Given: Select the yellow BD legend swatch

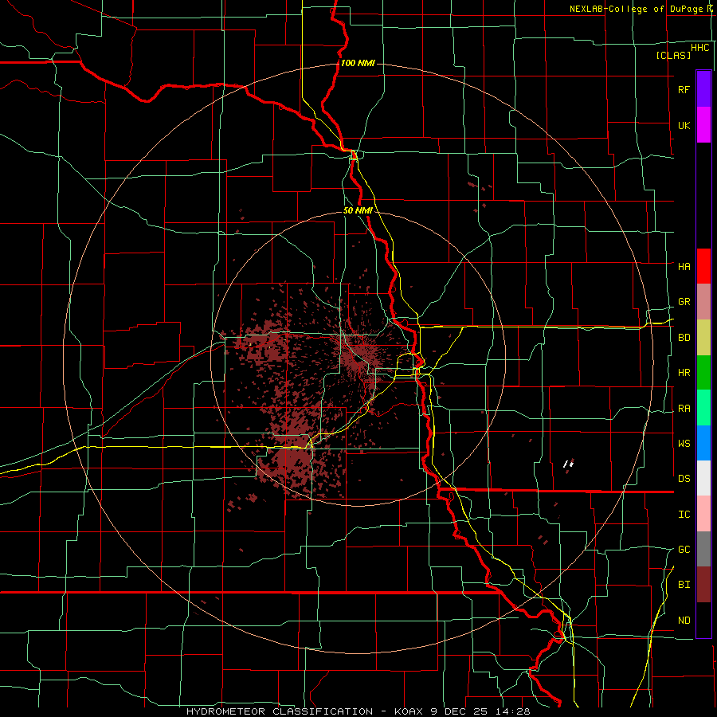Looking at the screenshot, I should (x=703, y=337).
